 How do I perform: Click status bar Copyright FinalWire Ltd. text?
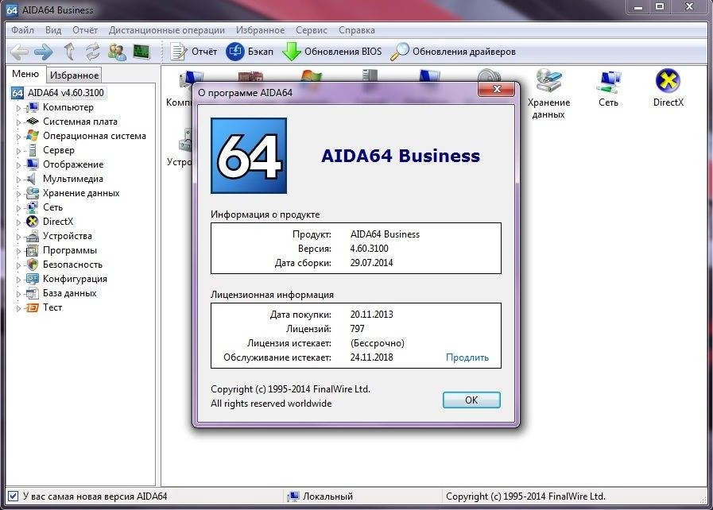525,496
